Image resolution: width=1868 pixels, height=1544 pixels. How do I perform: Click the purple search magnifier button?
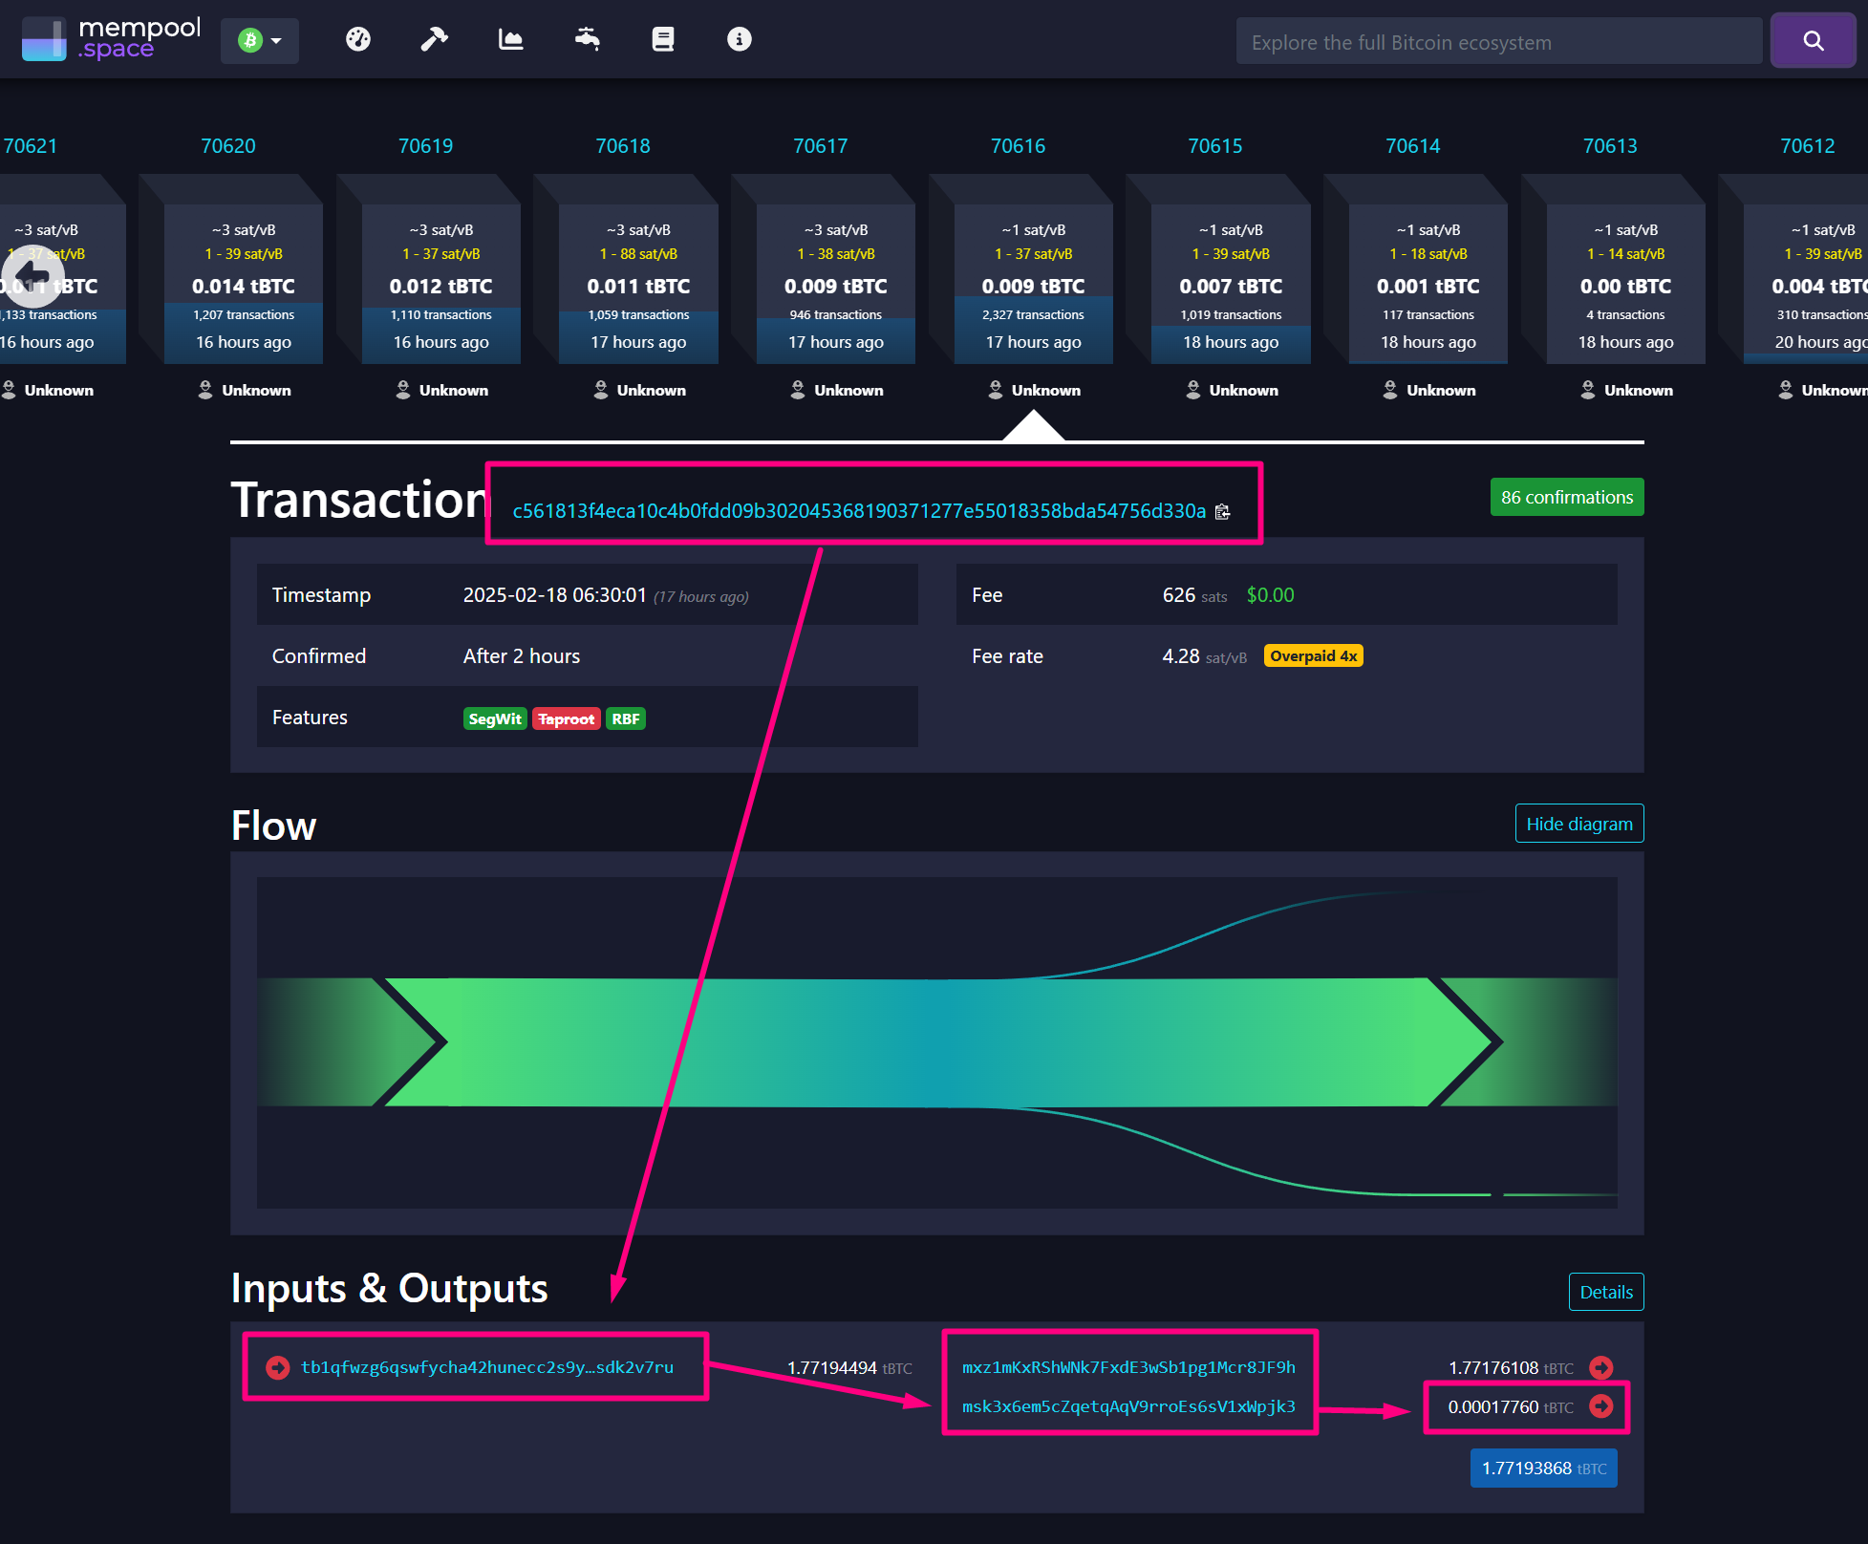(1813, 40)
